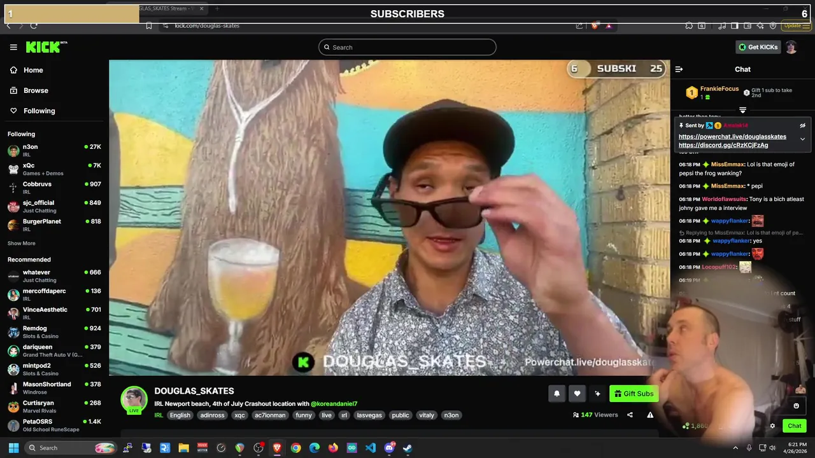This screenshot has width=815, height=458.
Task: Open Following in the sidebar
Action: point(53,111)
